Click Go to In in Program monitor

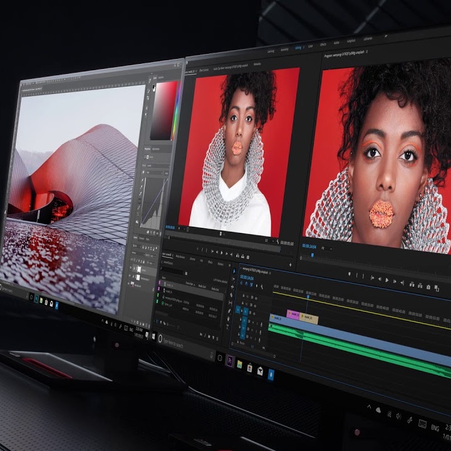[x=372, y=278]
